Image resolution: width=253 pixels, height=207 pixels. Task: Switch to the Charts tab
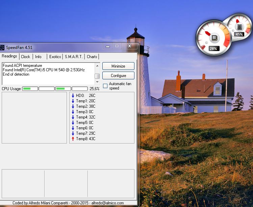click(92, 57)
